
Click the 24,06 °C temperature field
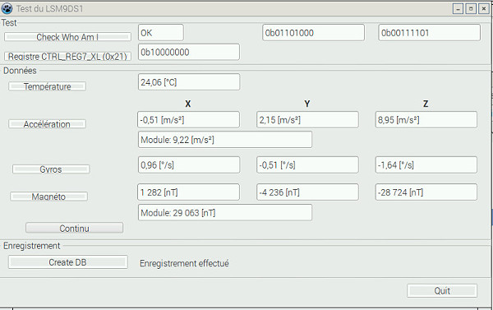coord(189,82)
